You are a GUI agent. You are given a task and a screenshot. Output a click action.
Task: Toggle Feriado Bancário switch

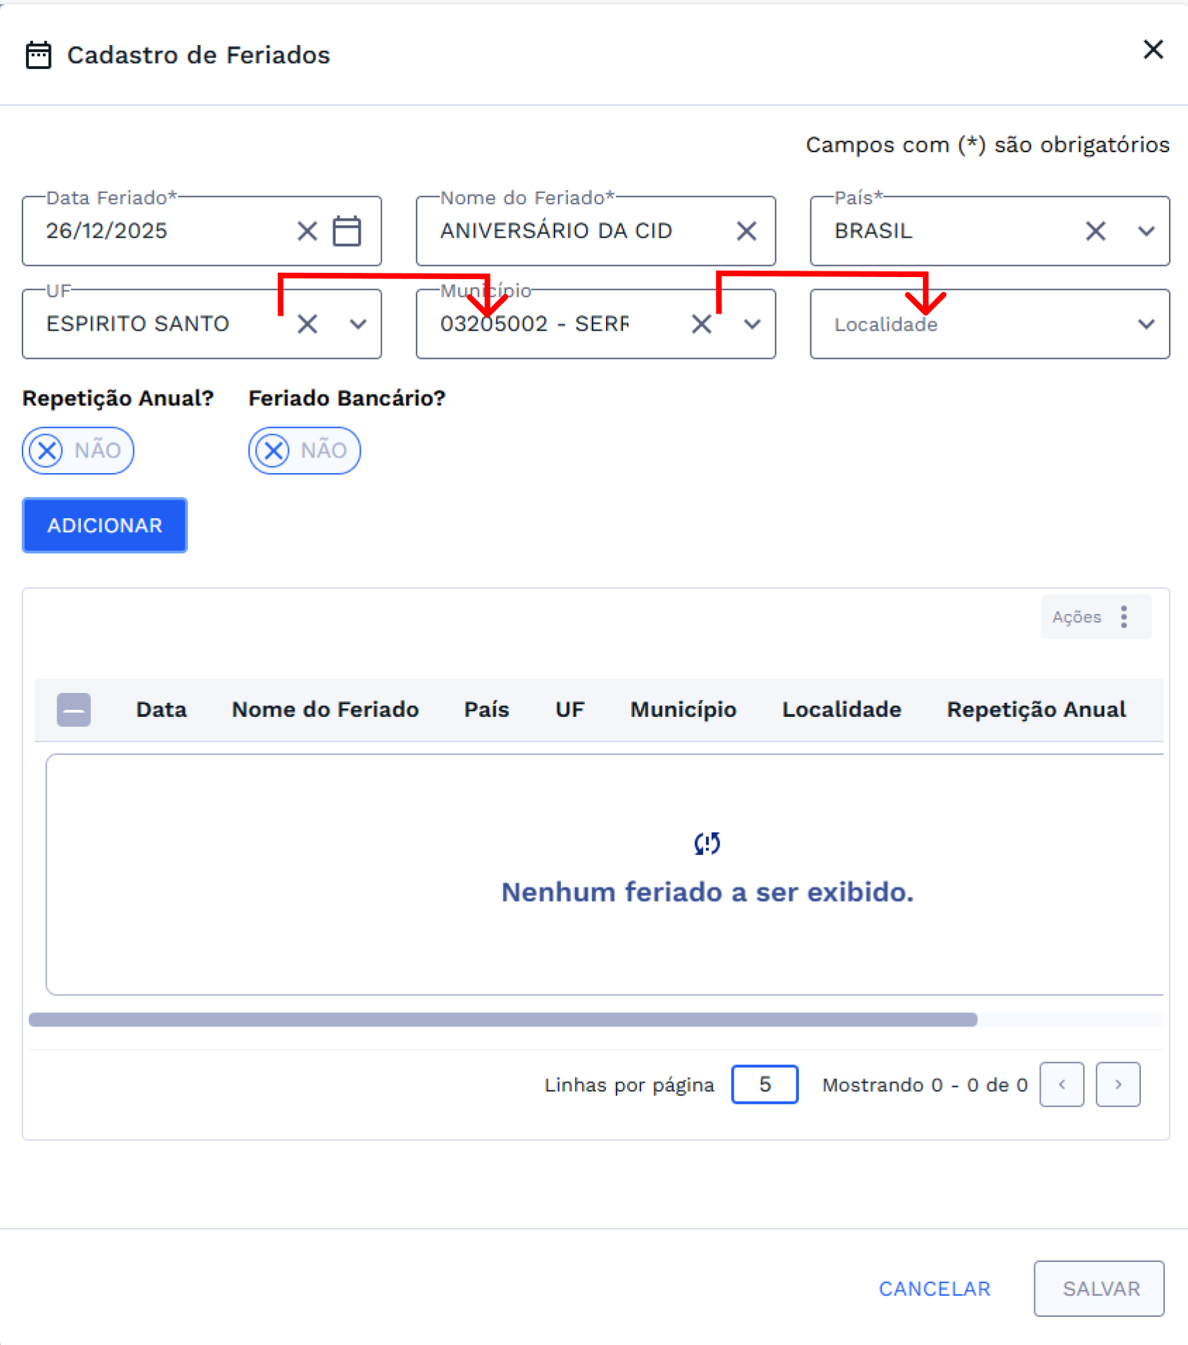tap(304, 450)
